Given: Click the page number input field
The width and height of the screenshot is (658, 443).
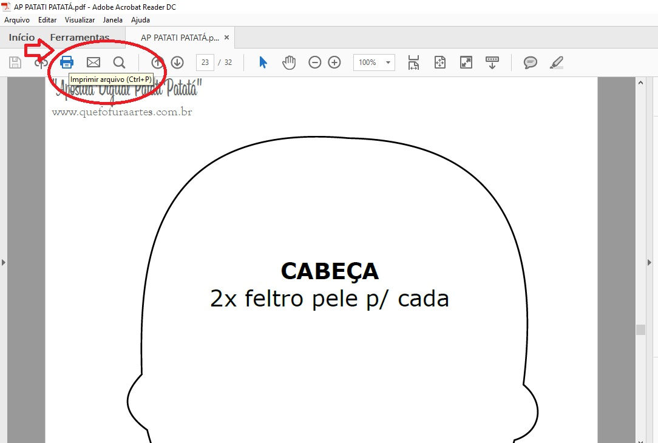Looking at the screenshot, I should click(x=205, y=62).
